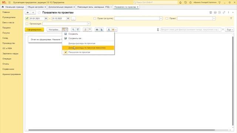
Task: Open Главное section in sidebar
Action: click(x=6, y=12)
